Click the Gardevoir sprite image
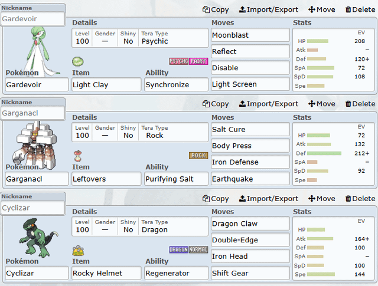Image resolution: width=378 pixels, height=286 pixels. click(x=41, y=51)
